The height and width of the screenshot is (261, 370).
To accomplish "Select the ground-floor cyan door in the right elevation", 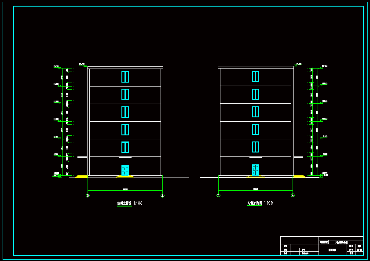I will [256, 170].
